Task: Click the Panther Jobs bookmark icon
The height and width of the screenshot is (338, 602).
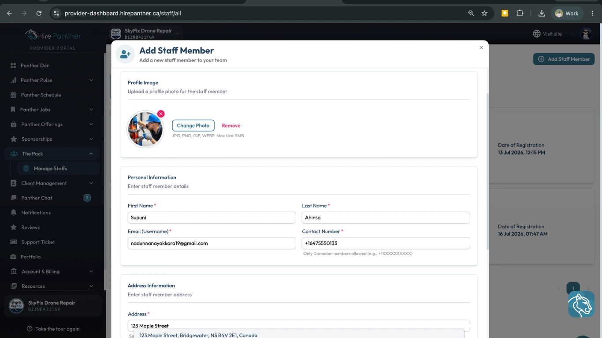Action: point(13,110)
